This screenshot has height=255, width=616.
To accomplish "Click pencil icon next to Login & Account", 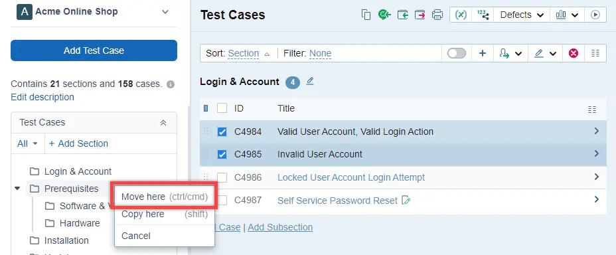I will point(310,81).
